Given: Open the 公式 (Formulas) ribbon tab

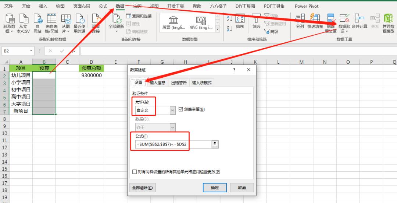Looking at the screenshot, I should tap(103, 6).
